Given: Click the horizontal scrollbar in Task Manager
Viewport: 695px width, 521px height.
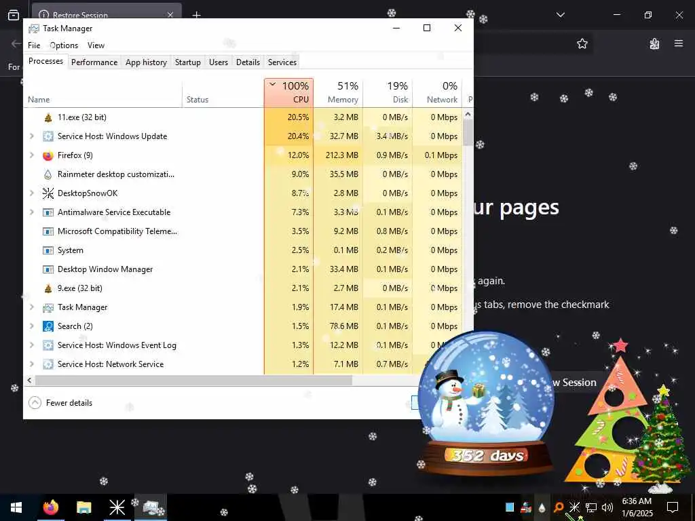Looking at the screenshot, I should pyautogui.click(x=193, y=380).
